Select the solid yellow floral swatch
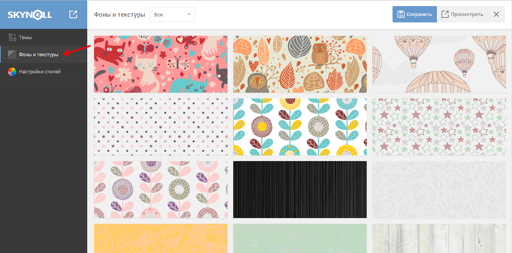Viewport: 512px width, 253px height. pos(160,238)
